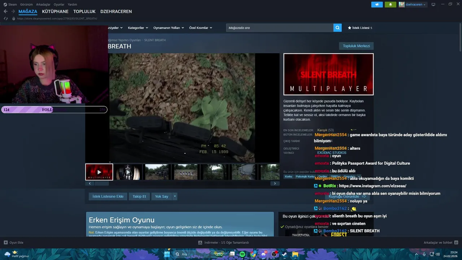Show hidden system tray icons

[416, 254]
